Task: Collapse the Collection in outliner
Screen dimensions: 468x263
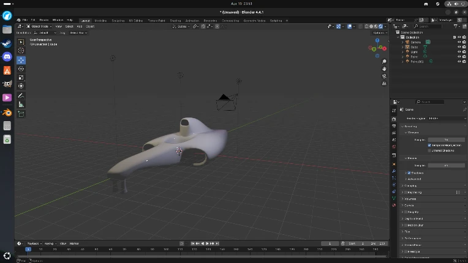Action: [x=398, y=37]
